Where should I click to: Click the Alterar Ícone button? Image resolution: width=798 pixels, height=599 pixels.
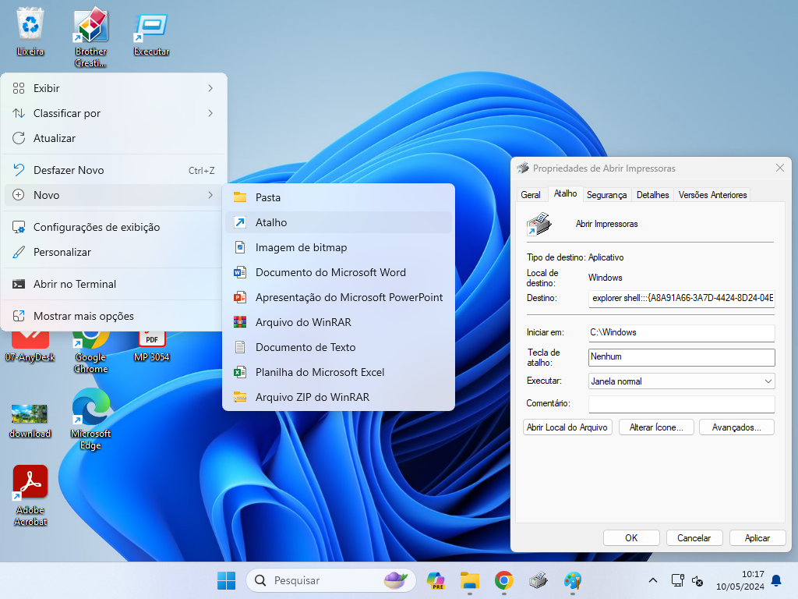(656, 427)
